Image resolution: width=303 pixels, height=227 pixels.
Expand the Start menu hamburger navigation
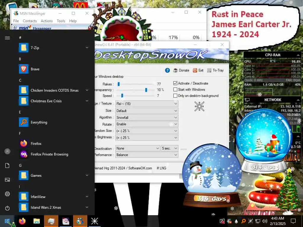(7, 38)
